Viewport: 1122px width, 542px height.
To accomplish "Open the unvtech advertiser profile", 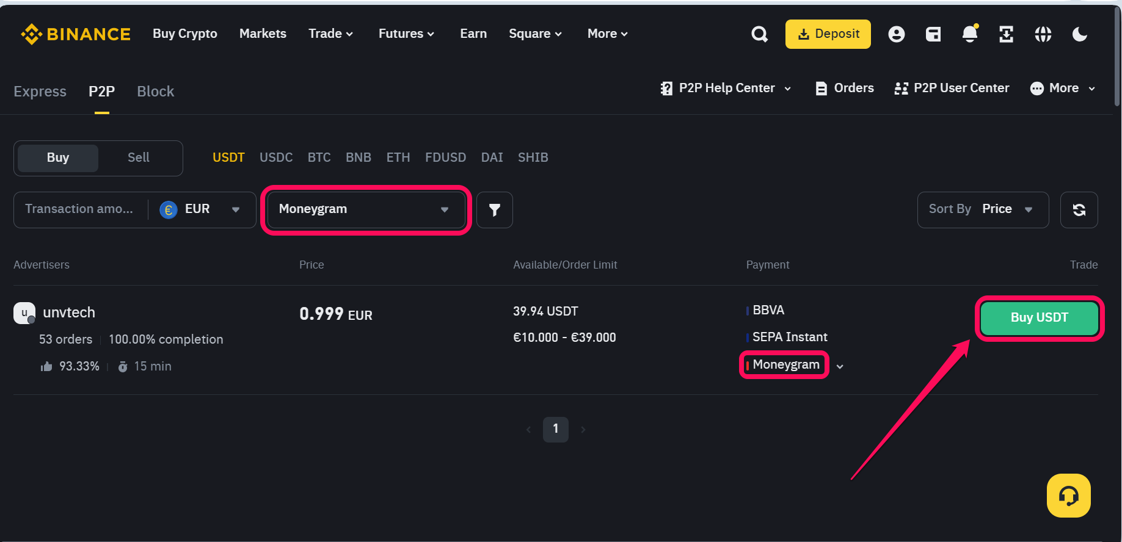I will (x=69, y=313).
